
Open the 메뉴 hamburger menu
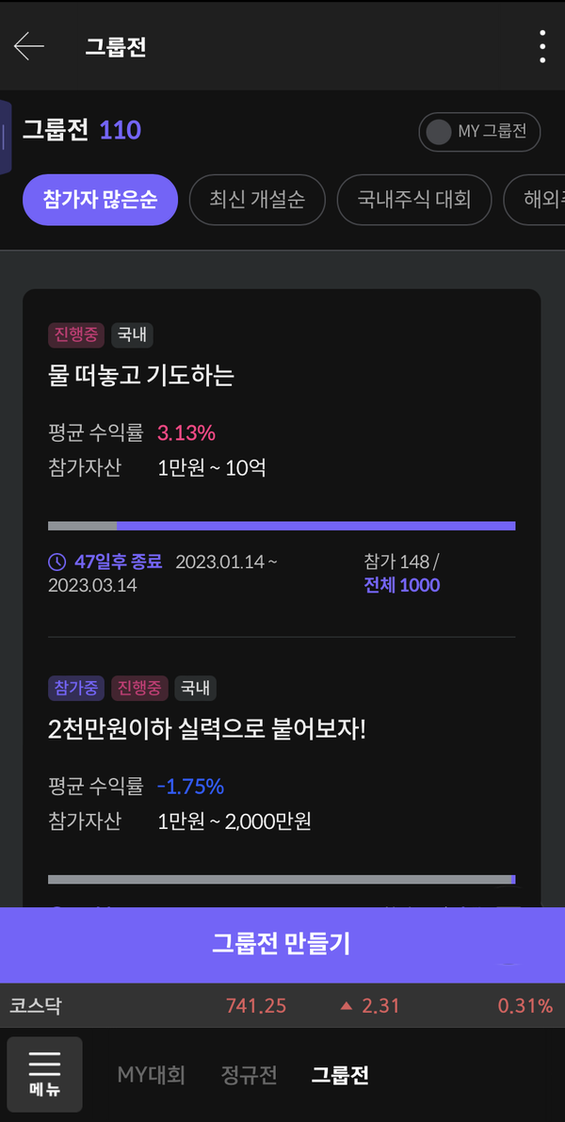(43, 1073)
